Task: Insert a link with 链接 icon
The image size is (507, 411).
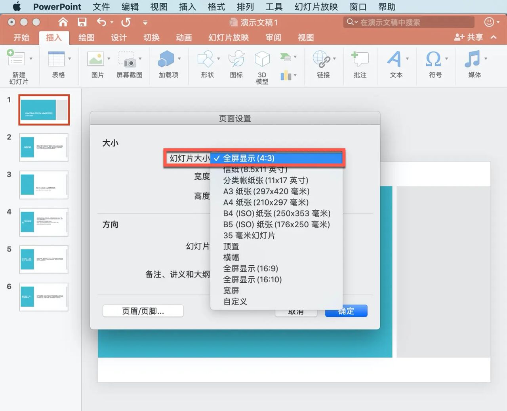Action: pyautogui.click(x=322, y=59)
